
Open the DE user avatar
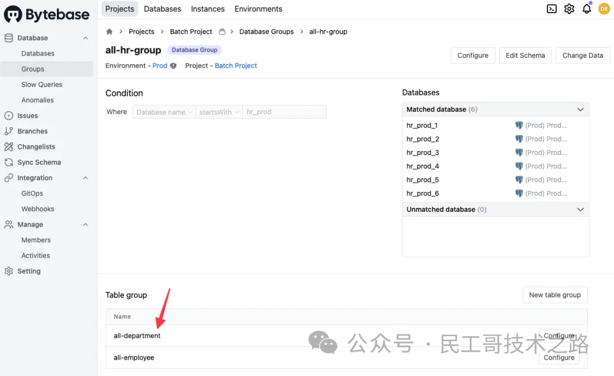click(x=604, y=9)
